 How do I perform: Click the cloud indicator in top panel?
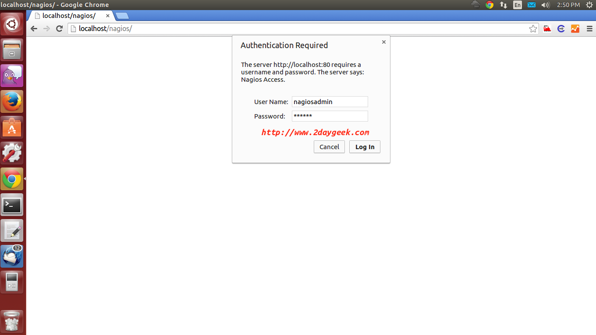tap(475, 5)
